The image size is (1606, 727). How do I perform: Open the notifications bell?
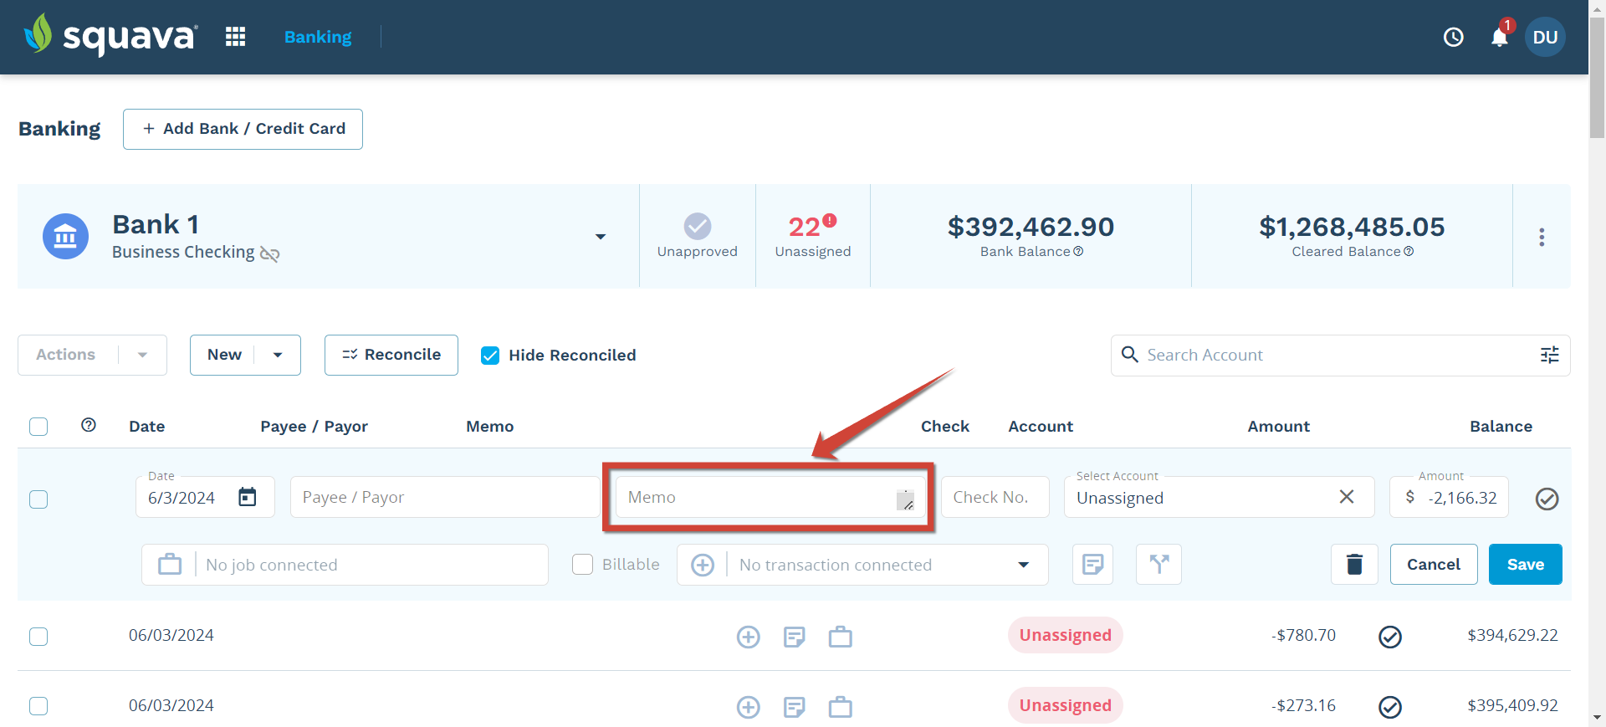(1500, 37)
